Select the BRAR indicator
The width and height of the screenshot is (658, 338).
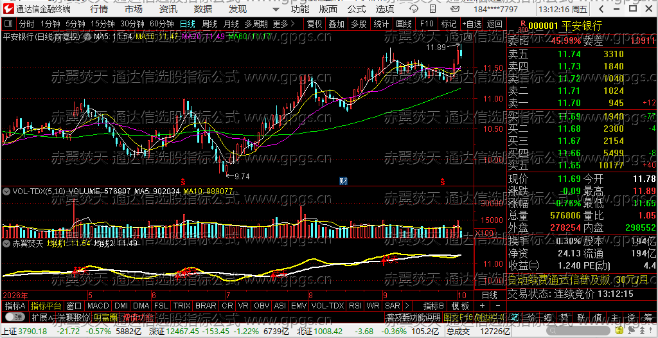(206, 306)
